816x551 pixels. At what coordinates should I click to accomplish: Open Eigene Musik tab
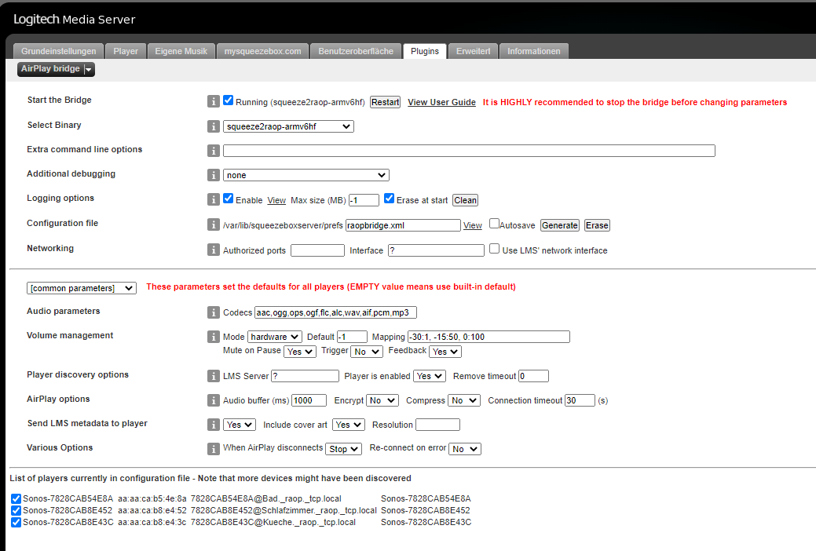coord(181,51)
